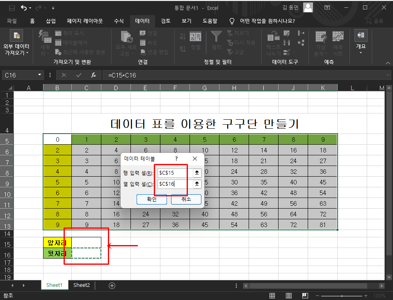Viewport: 393px width, 300px height.
Task: Open the 도움말 tab
Action: click(210, 21)
